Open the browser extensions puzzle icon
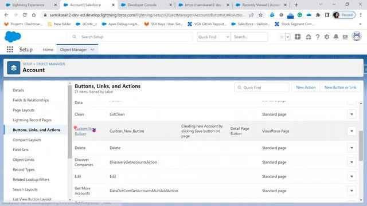 [318, 15]
